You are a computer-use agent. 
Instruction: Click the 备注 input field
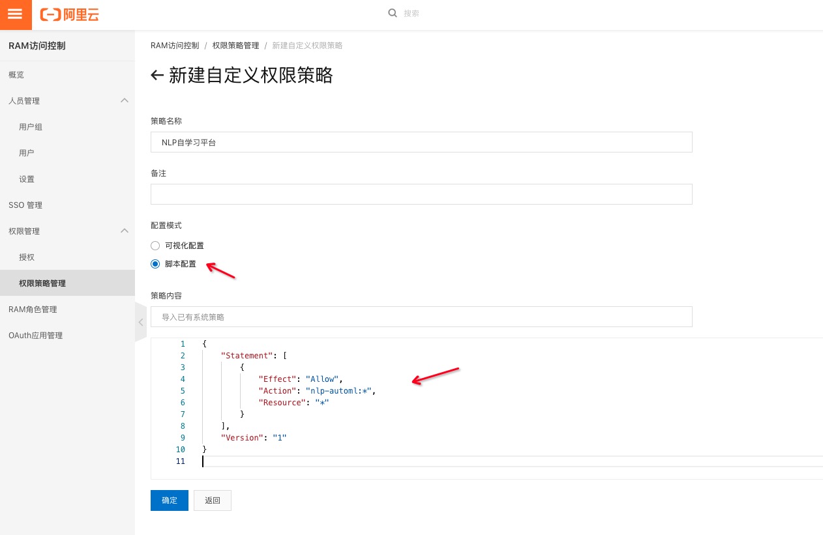[x=421, y=194]
